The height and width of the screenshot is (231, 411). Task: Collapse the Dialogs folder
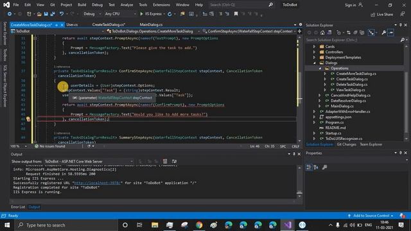pyautogui.click(x=314, y=63)
